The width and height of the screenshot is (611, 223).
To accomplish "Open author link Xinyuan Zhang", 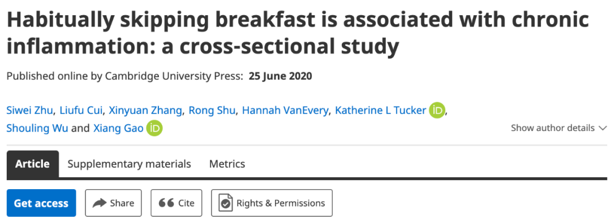I will pos(145,111).
